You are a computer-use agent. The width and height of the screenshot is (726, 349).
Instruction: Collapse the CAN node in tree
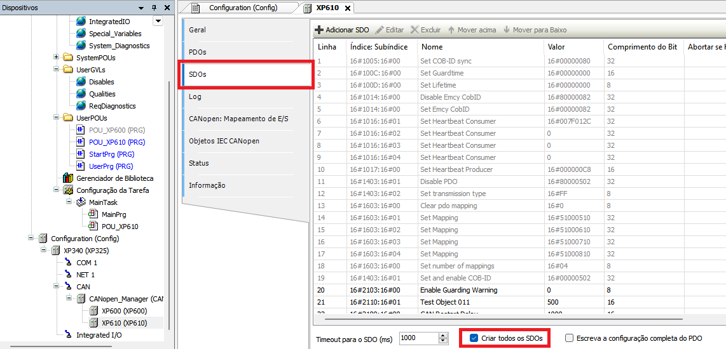click(x=57, y=287)
